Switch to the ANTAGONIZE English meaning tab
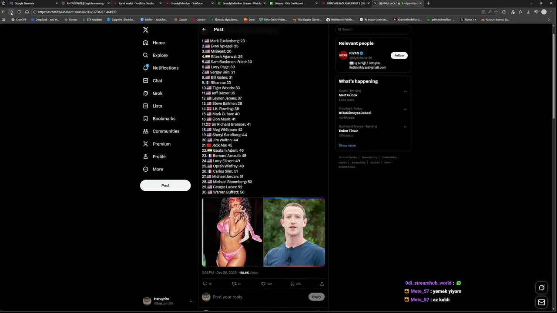 tap(85, 3)
